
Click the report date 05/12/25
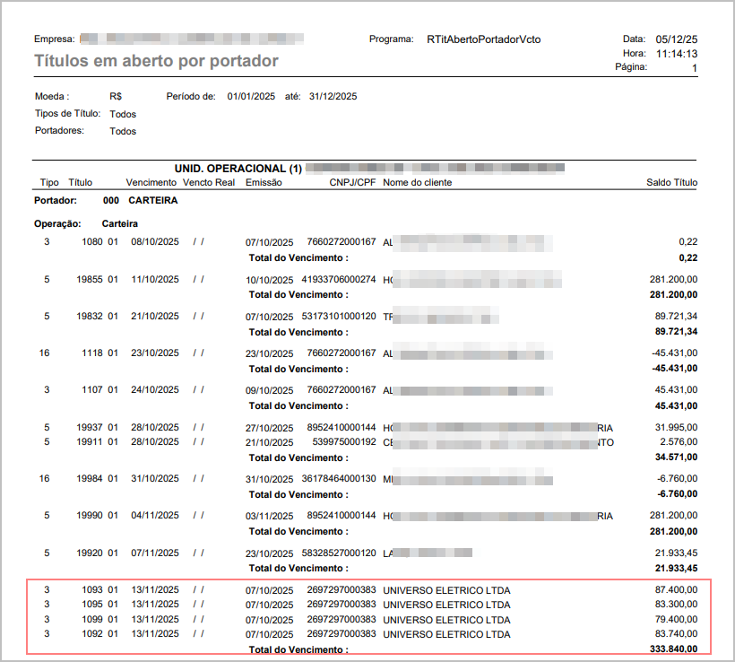pos(676,39)
